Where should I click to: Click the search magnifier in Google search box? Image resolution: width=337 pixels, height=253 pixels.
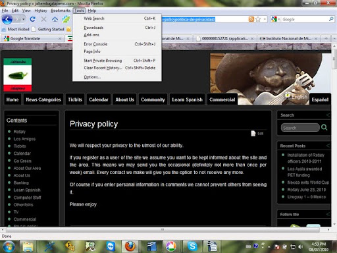(x=331, y=19)
